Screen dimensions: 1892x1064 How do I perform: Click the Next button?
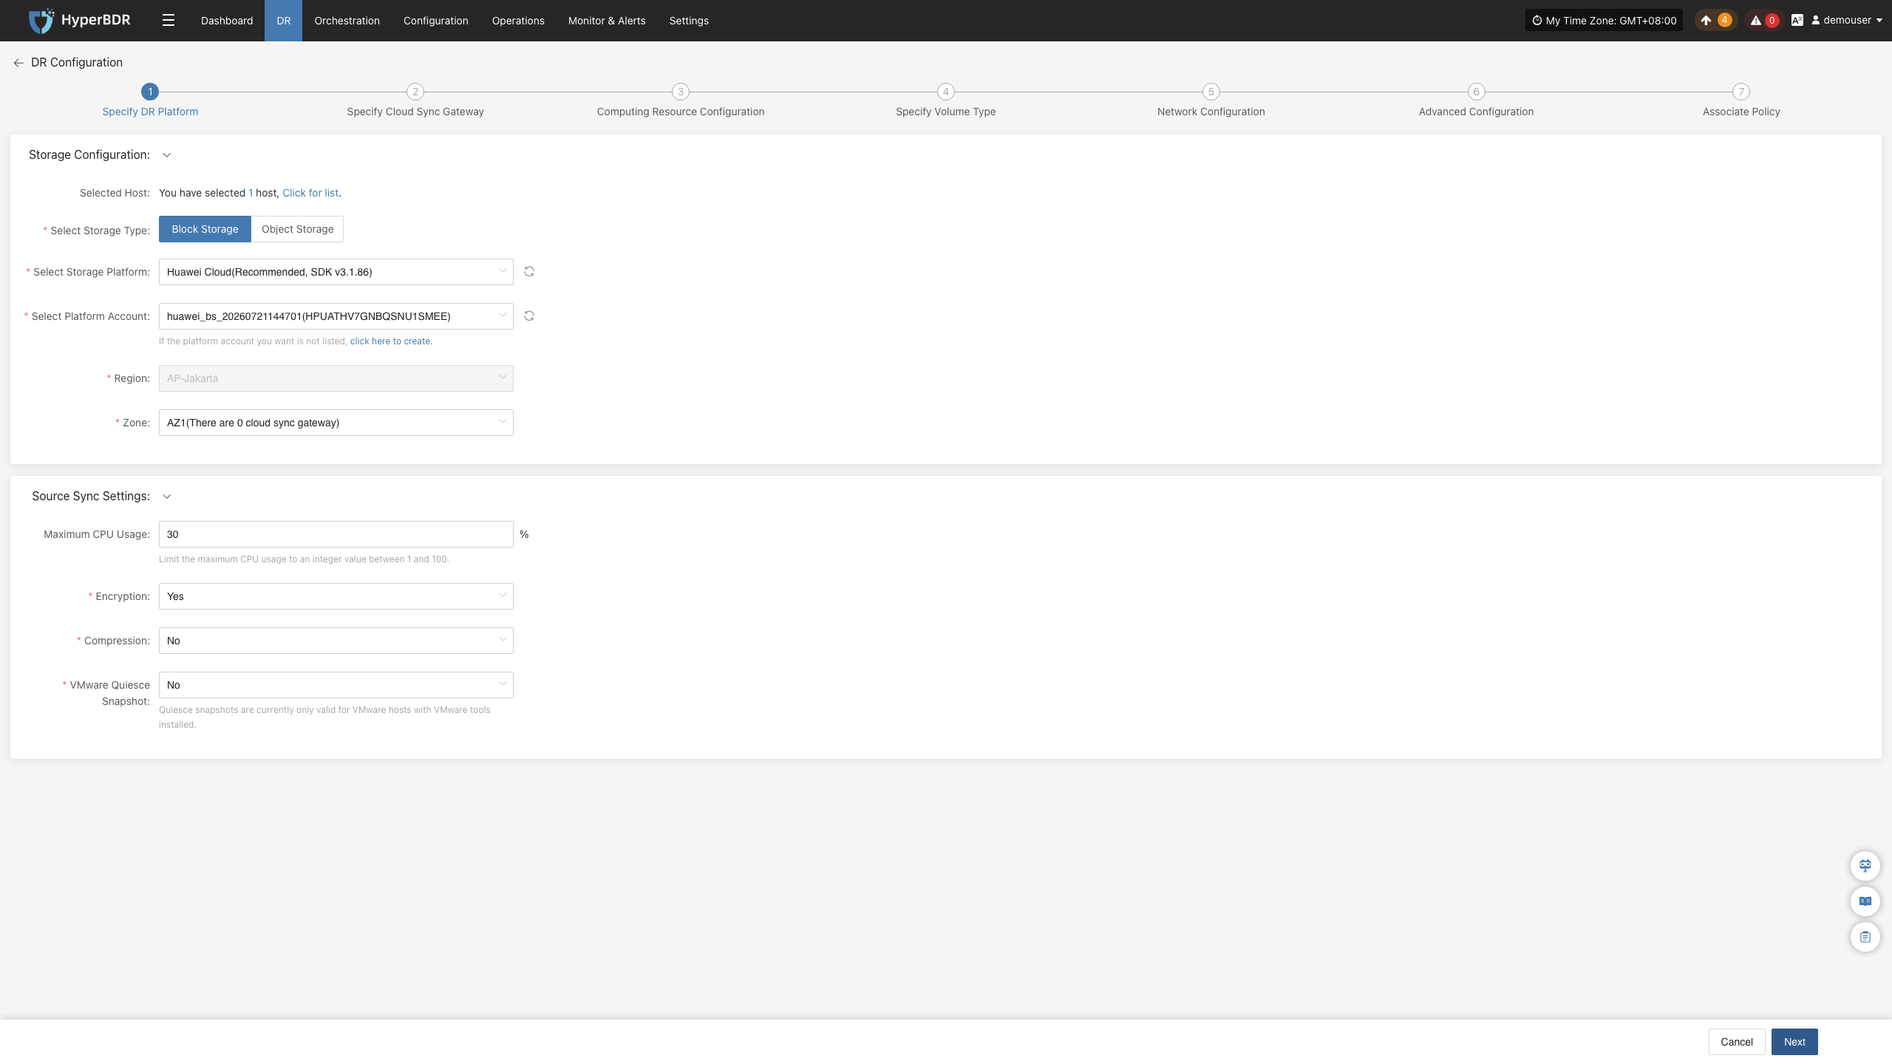pos(1794,1042)
